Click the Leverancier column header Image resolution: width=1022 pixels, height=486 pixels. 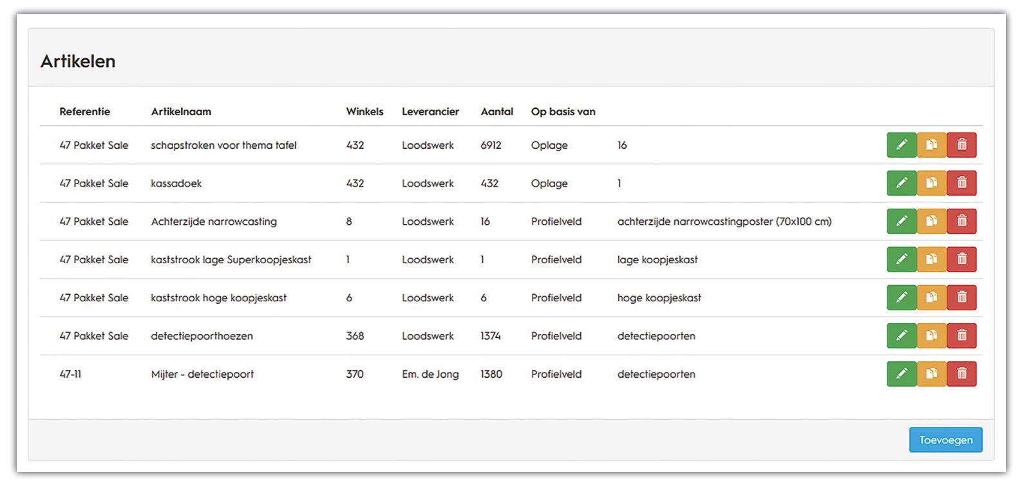tap(430, 111)
